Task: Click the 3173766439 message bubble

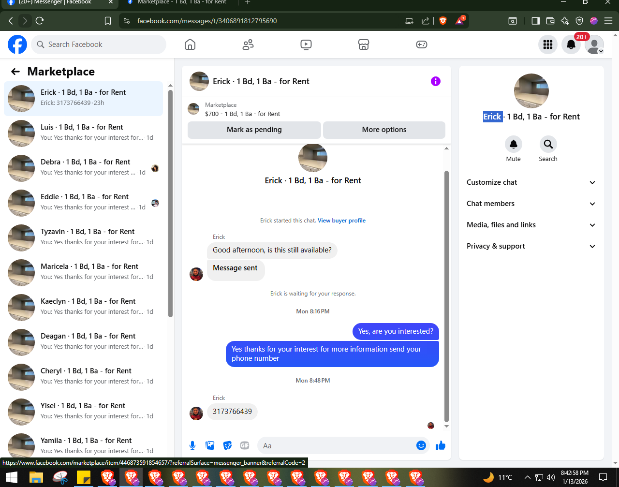Action: click(232, 412)
